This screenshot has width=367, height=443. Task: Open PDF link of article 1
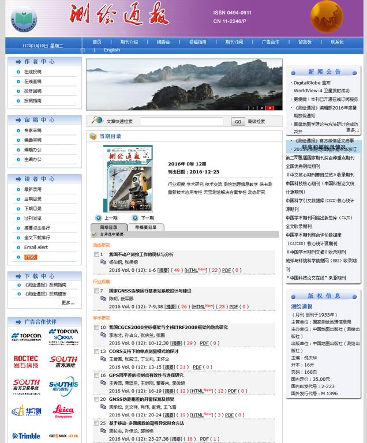click(226, 270)
